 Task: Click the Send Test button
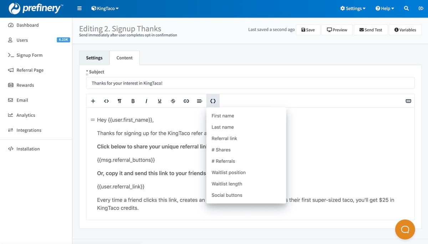[x=371, y=30]
